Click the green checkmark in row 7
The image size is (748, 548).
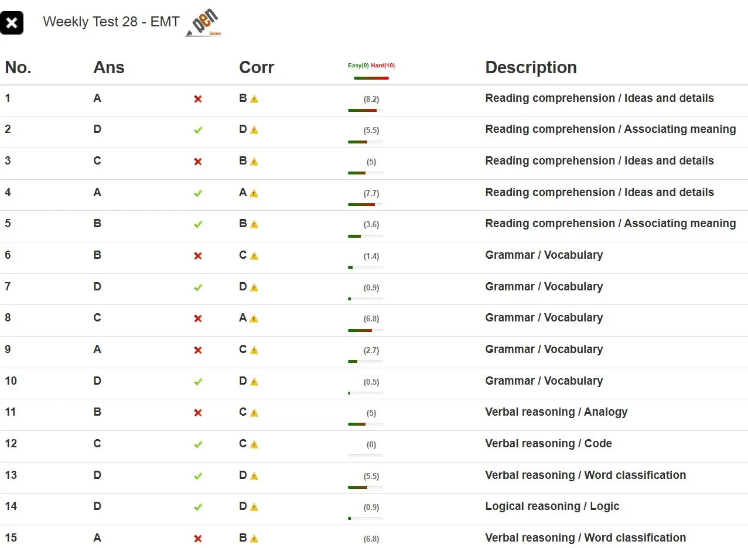pyautogui.click(x=198, y=287)
